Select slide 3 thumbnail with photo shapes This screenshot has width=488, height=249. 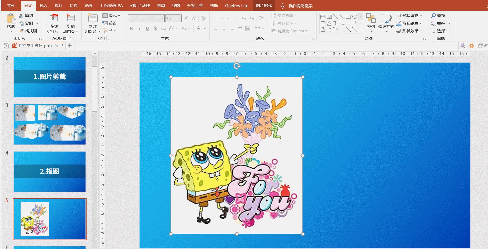(50, 124)
